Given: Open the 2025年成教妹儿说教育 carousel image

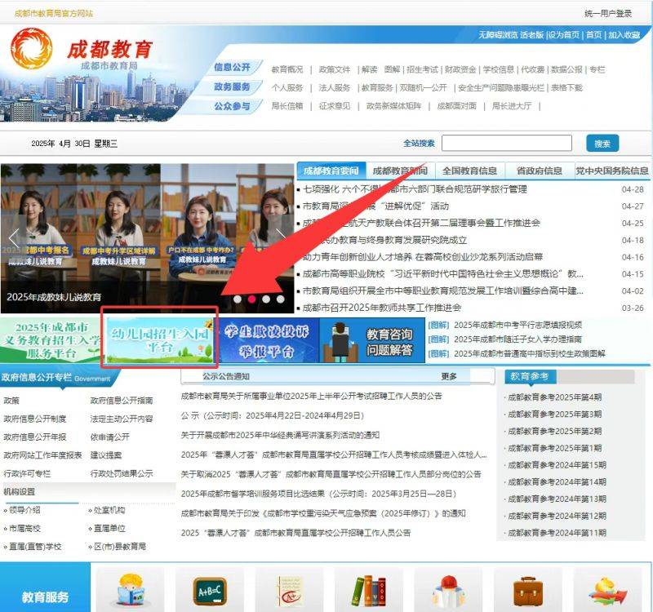Looking at the screenshot, I should point(147,238).
